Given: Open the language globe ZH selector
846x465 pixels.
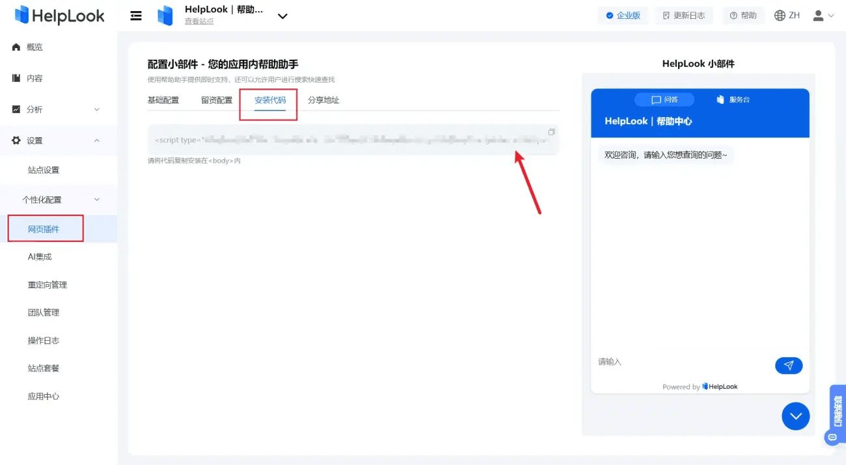Looking at the screenshot, I should coord(787,16).
